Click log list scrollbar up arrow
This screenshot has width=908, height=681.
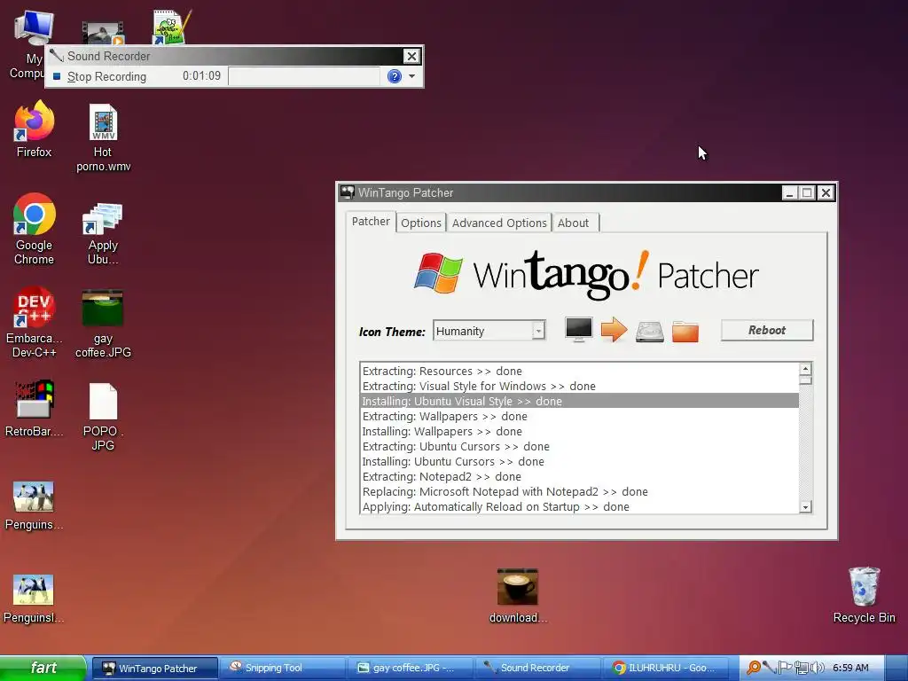805,369
